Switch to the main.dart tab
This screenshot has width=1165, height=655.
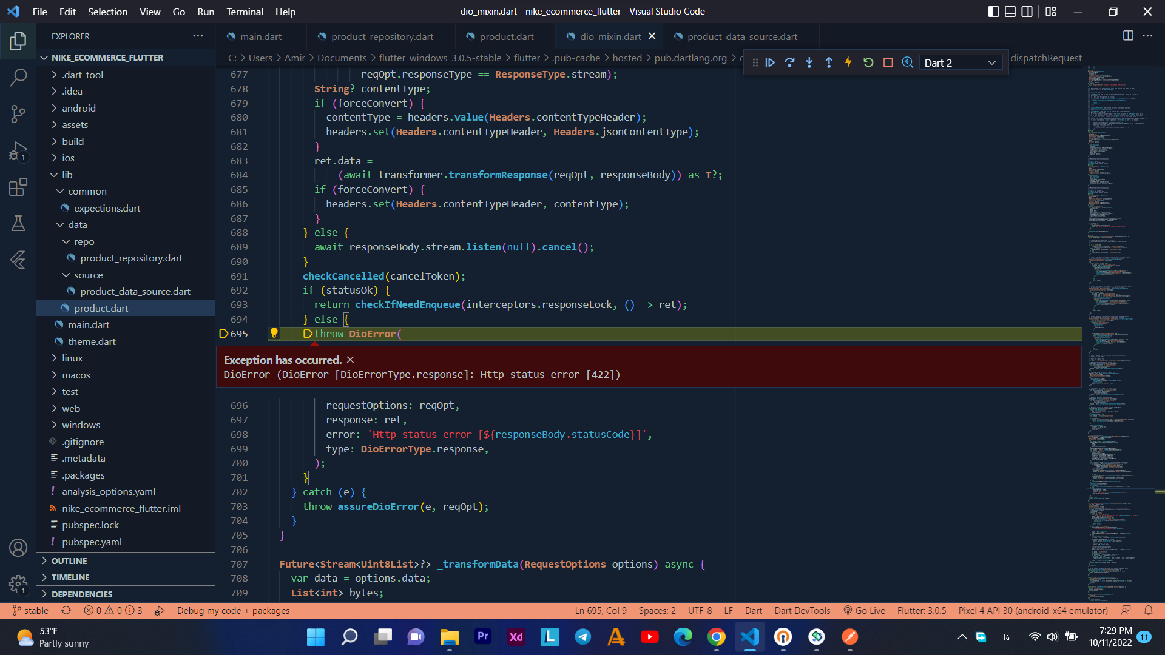point(261,36)
